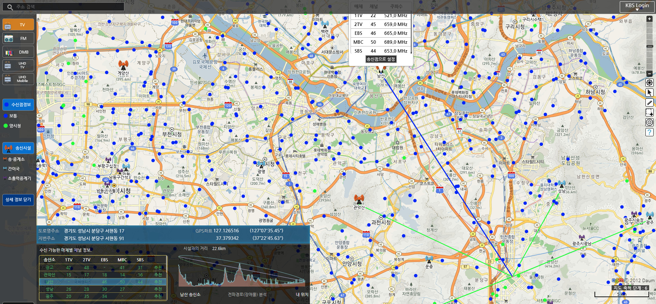Click SBS 44 653.0 MHz row
The width and height of the screenshot is (656, 304).
point(380,51)
